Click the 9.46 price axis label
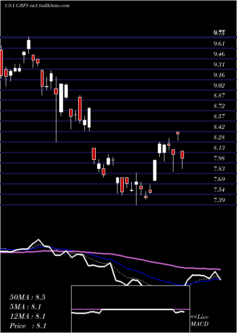 (x=219, y=54)
